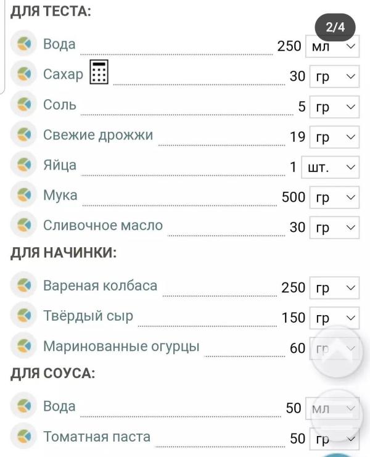Open unit dropdown for Сахар (гр)
The image size is (370, 457).
pos(334,76)
